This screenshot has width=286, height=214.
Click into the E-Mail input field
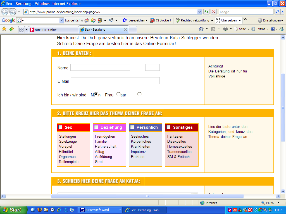(x=115, y=81)
